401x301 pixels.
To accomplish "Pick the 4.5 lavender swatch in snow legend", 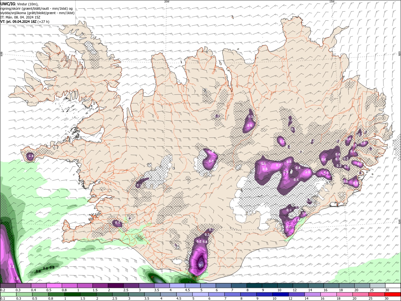I will click(x=193, y=285).
